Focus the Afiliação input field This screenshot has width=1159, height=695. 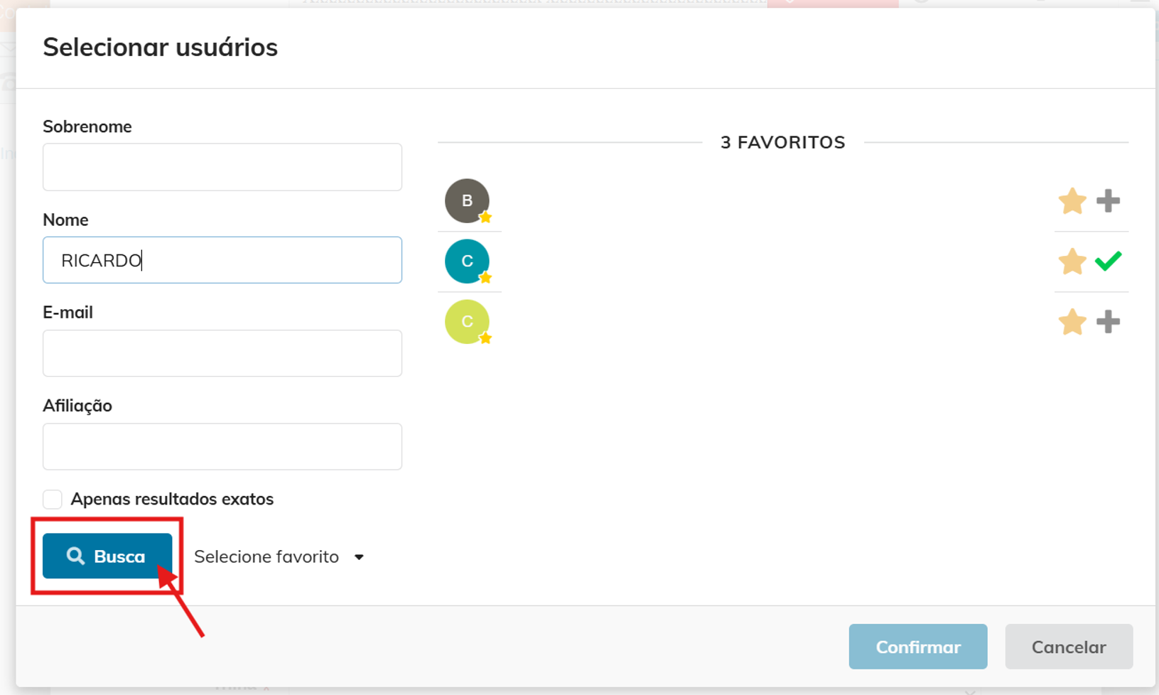[x=222, y=446]
